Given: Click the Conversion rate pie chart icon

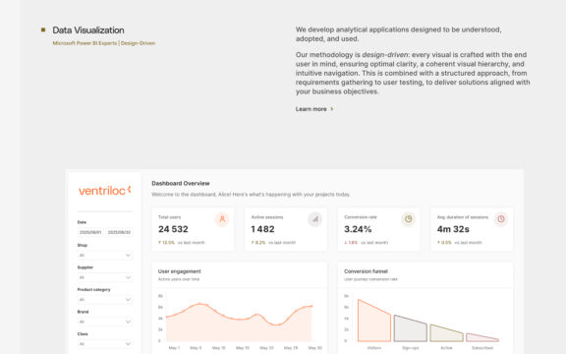Looking at the screenshot, I should (x=408, y=219).
